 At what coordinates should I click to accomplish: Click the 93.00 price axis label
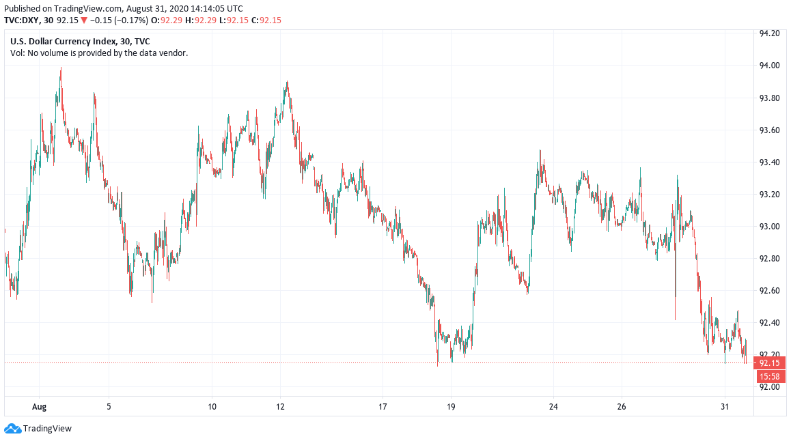[769, 226]
